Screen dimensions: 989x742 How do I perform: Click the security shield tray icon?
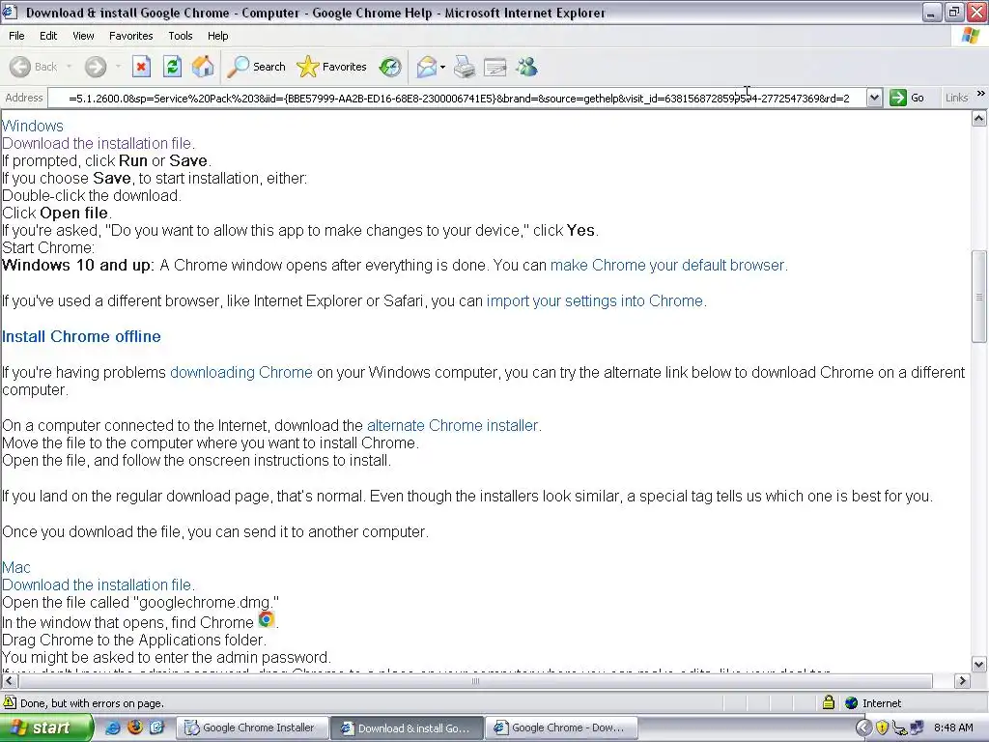coord(882,728)
